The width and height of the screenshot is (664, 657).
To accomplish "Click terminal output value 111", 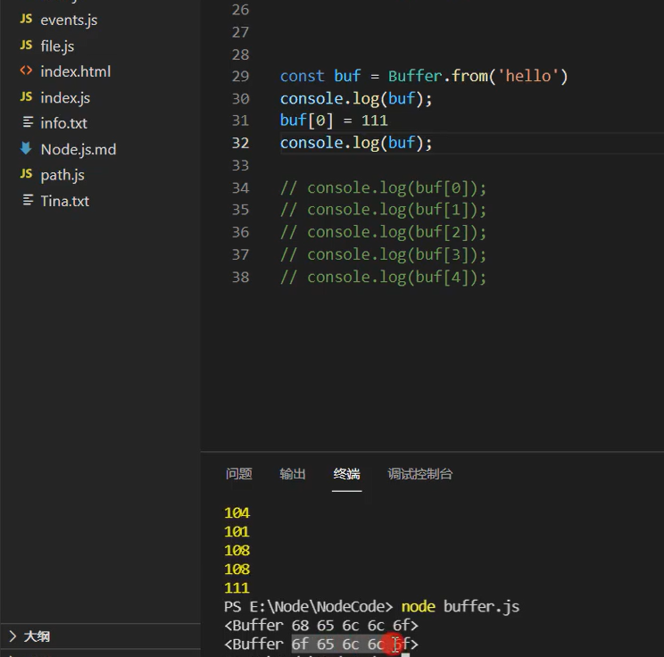I will [x=237, y=588].
